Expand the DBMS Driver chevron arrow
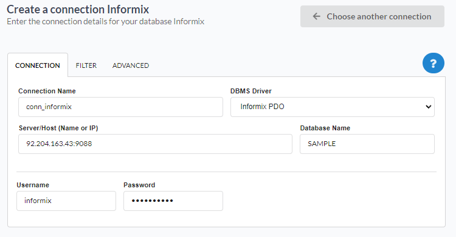Screen dimensions: 456x237 click(x=428, y=107)
